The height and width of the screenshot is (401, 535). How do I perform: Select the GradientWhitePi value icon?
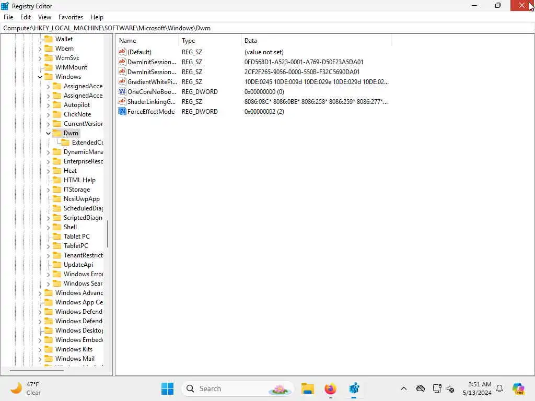click(122, 81)
